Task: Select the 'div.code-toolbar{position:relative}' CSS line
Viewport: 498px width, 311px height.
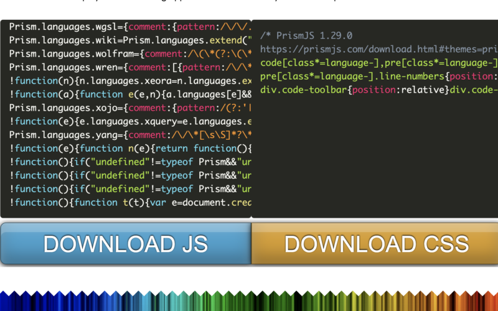Action: pos(379,90)
